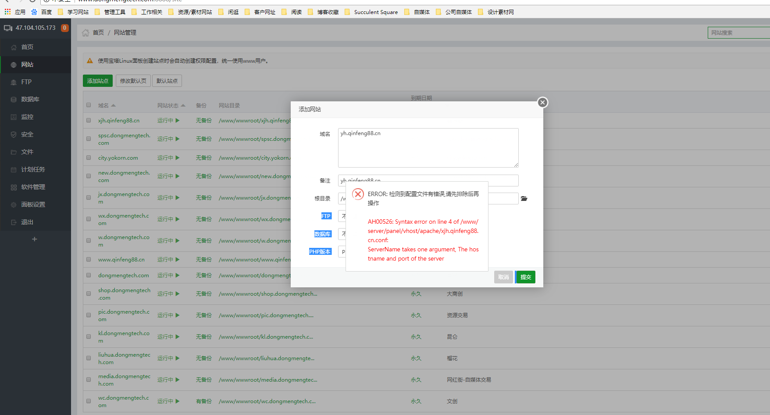The width and height of the screenshot is (770, 415).
Task: Click the home icon in breadcrumb
Action: click(x=86, y=33)
